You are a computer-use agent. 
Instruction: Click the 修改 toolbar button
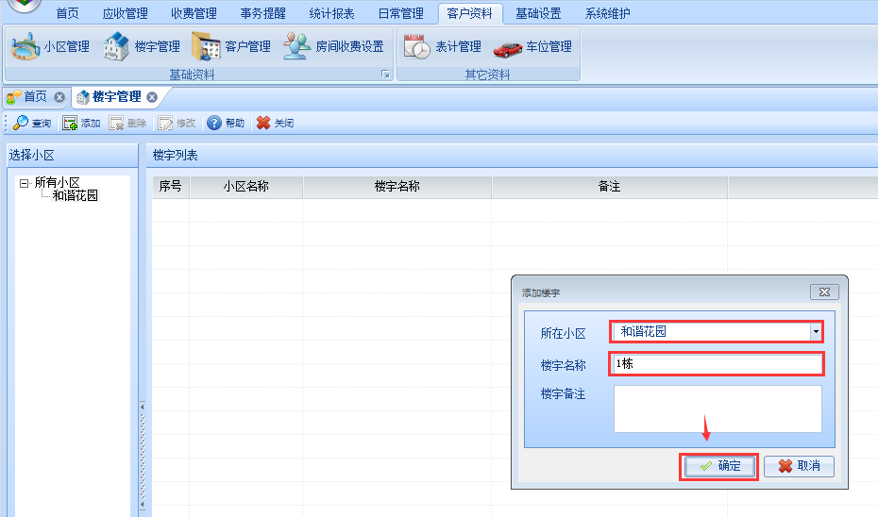coord(177,123)
